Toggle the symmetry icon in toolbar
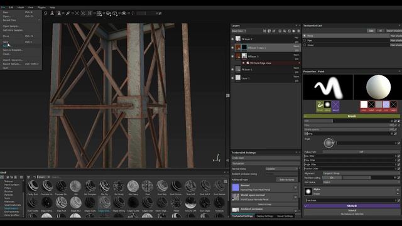The image size is (402, 226). pyautogui.click(x=77, y=13)
